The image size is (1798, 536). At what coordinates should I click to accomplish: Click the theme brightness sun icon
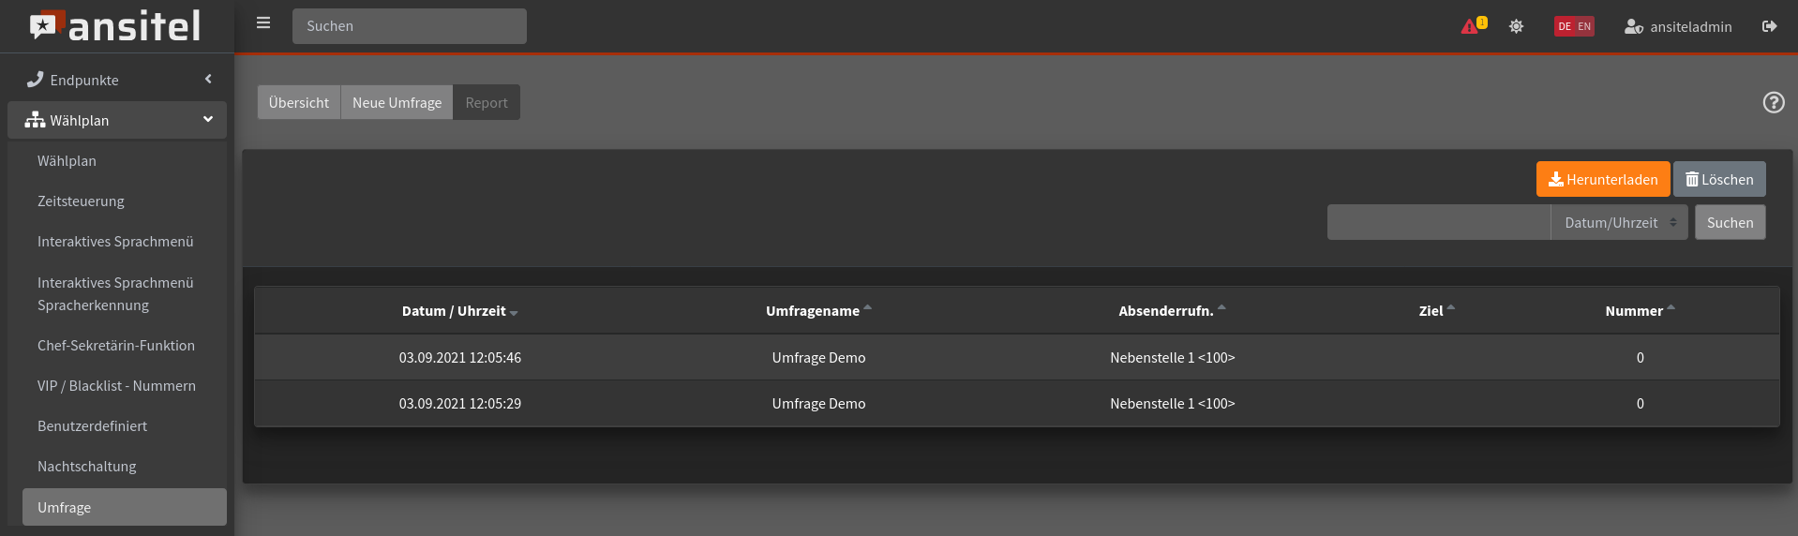click(1516, 26)
